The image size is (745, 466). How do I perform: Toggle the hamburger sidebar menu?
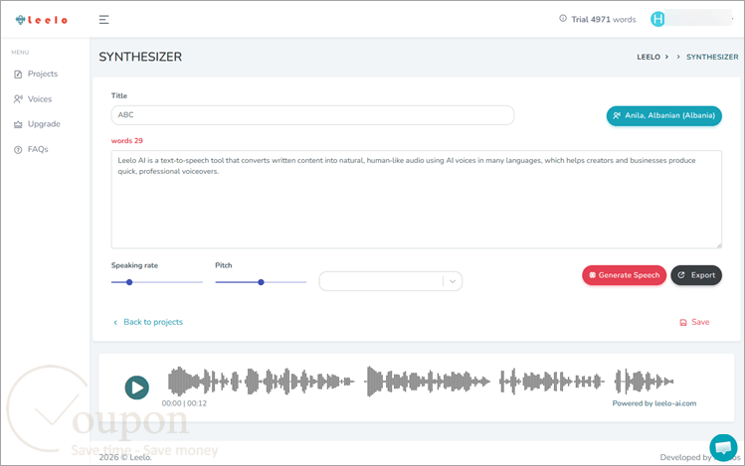coord(103,20)
